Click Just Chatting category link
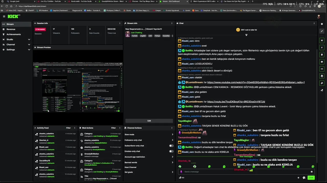Screen dimensions: 327x183 [136, 33]
